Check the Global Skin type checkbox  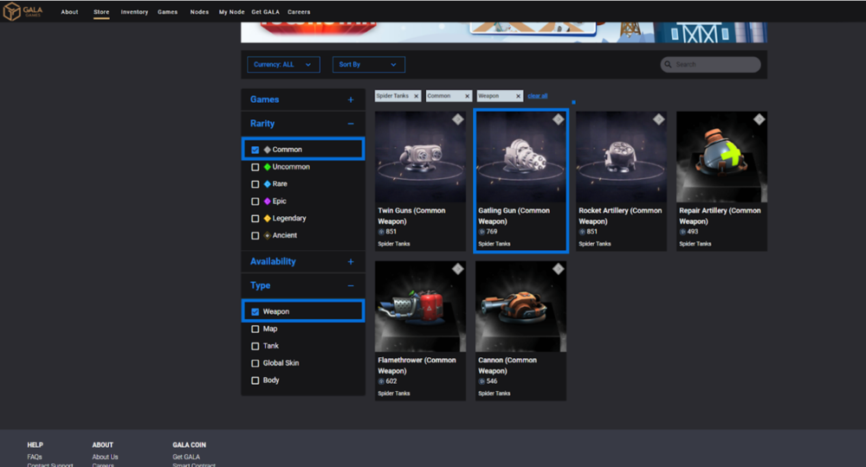255,363
